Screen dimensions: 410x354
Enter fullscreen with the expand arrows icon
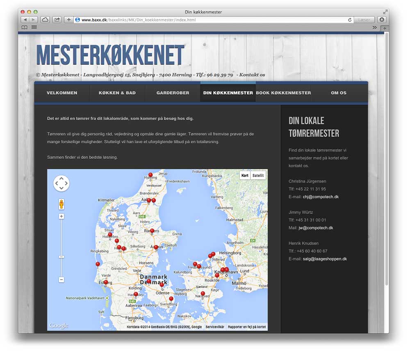tap(385, 12)
